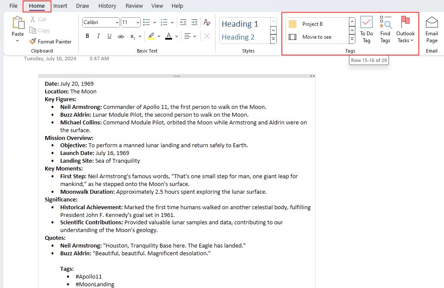Open the View tab
Image resolution: width=444 pixels, height=288 pixels.
(157, 6)
